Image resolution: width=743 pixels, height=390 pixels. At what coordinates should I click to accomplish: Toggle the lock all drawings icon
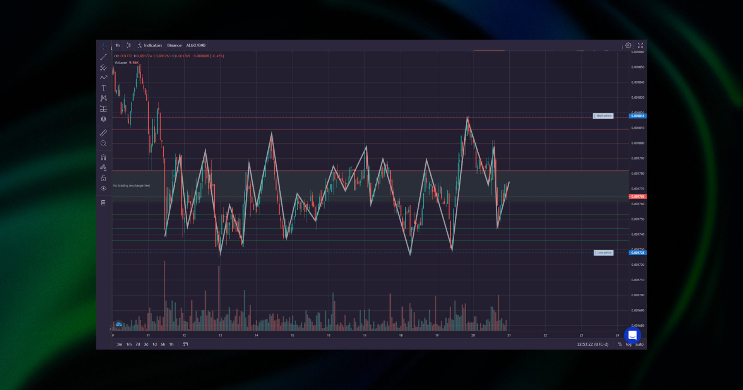(x=103, y=178)
